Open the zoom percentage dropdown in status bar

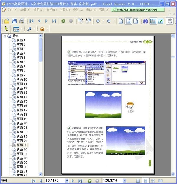tap(124, 180)
